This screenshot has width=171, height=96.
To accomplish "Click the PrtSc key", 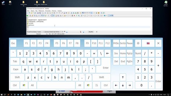I will tap(116, 43).
